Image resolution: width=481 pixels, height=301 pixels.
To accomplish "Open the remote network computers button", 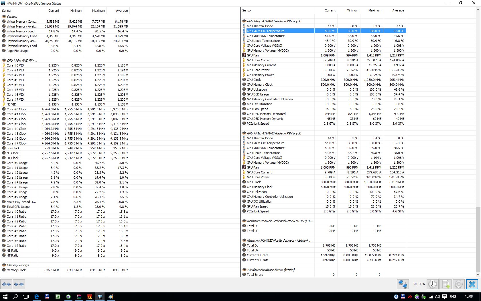I will pos(403,284).
